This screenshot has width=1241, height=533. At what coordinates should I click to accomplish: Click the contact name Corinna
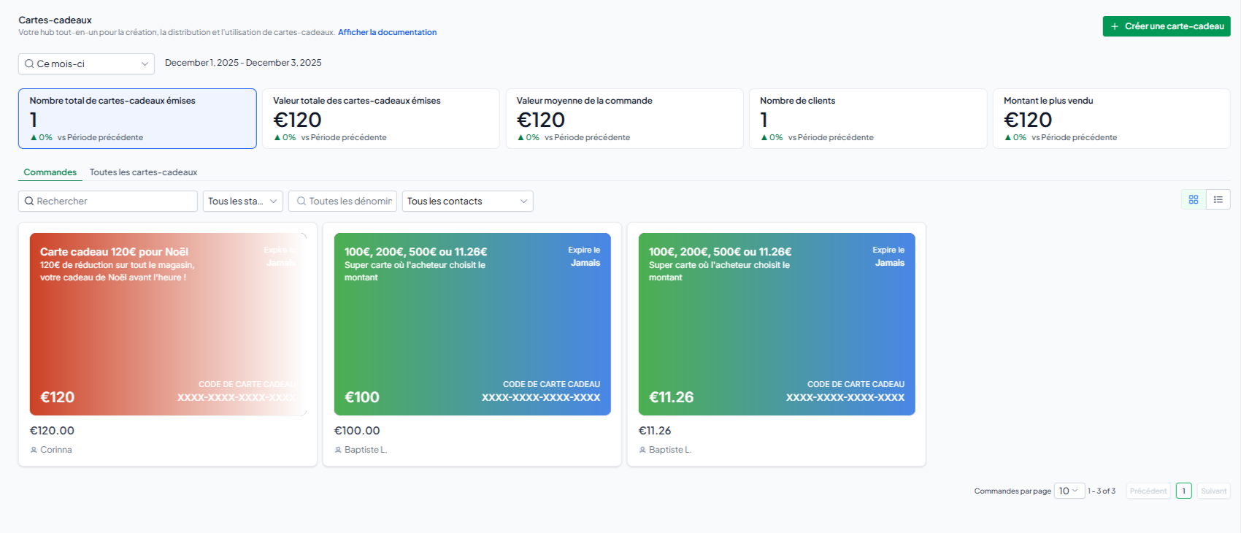pyautogui.click(x=56, y=450)
